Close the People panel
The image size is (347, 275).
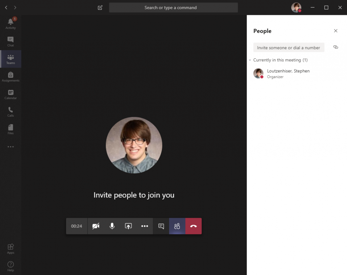coord(336,31)
